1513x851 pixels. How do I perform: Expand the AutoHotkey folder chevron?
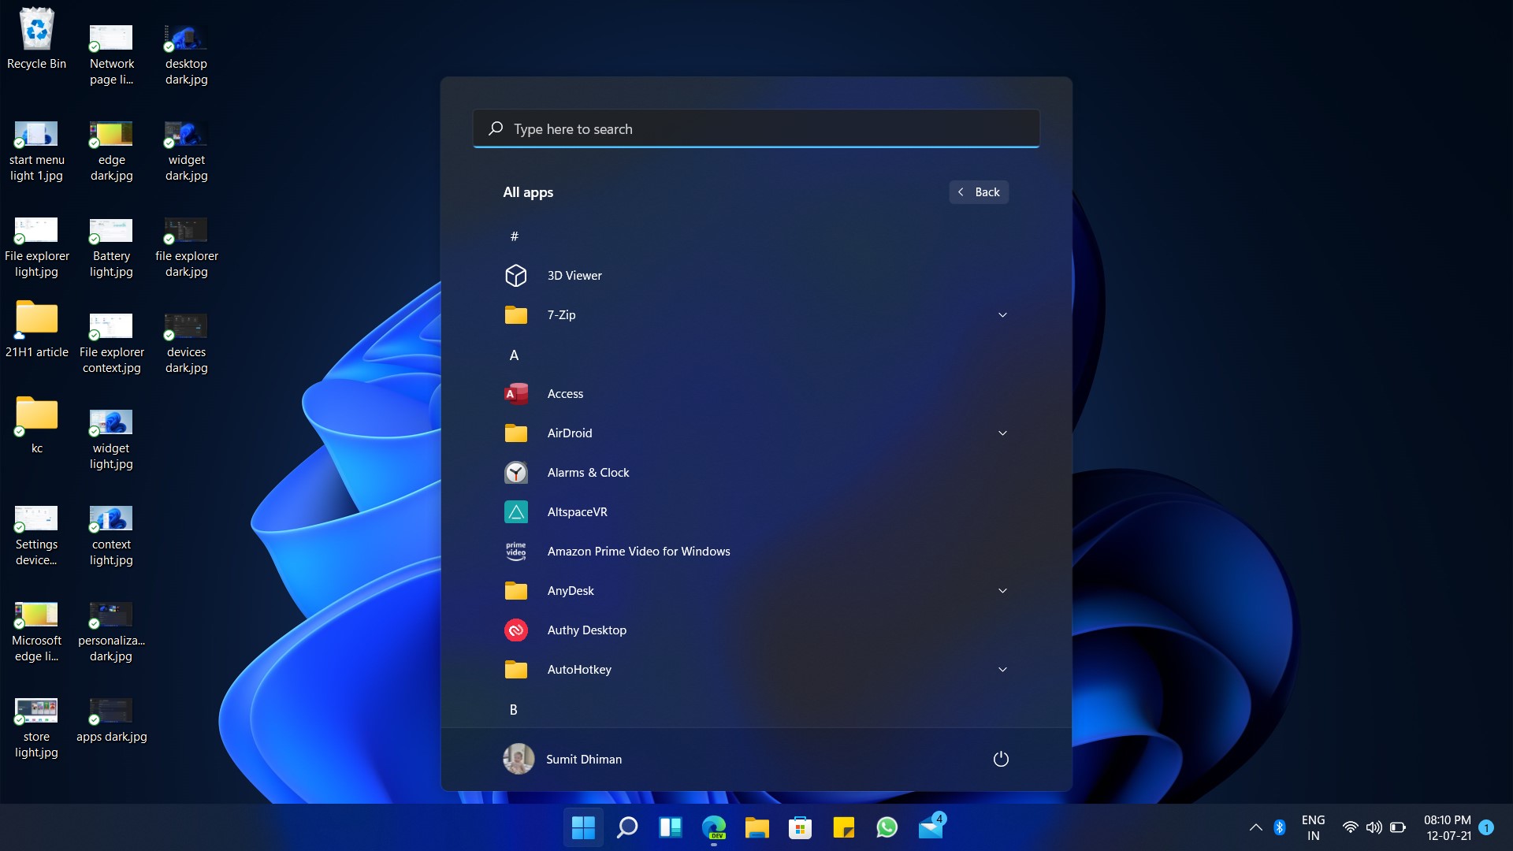coord(1002,670)
